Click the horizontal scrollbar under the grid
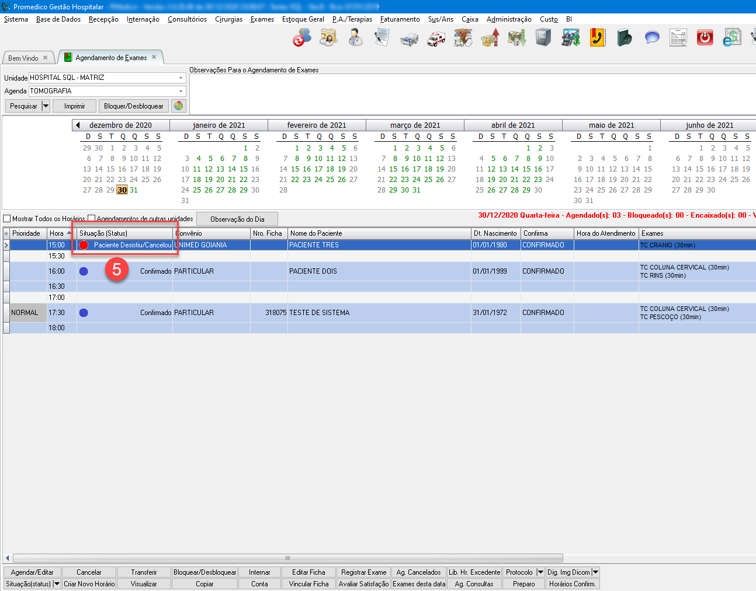The image size is (756, 591). click(287, 558)
